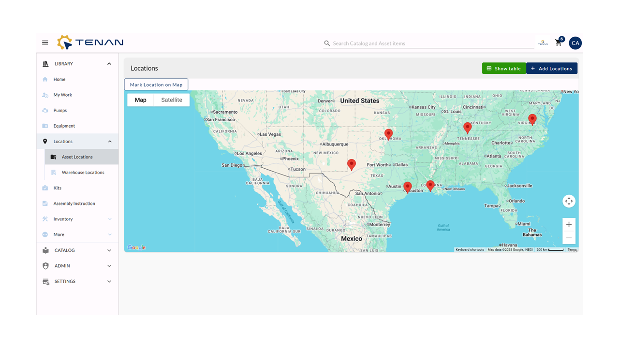Zoom in on the map
Screen dimensions: 619x348
pyautogui.click(x=569, y=224)
